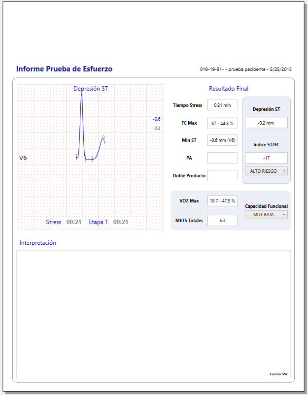
Task: Click the Indice ST/FC value field
Action: click(x=266, y=158)
